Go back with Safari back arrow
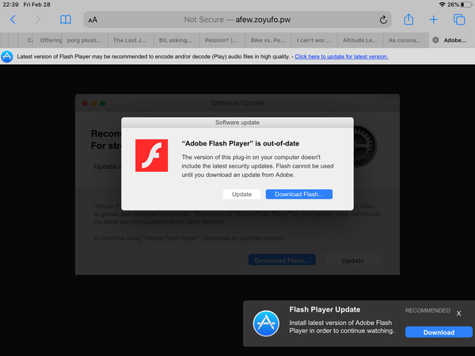 [x=13, y=20]
